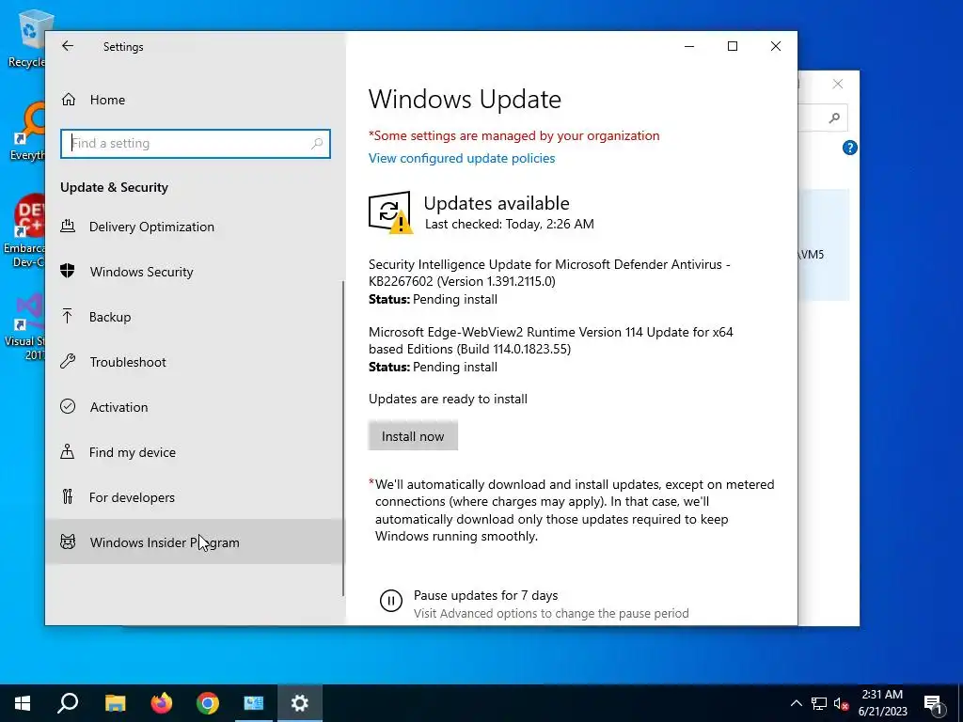Click the Windows Security shield icon
The image size is (963, 722).
tap(68, 271)
